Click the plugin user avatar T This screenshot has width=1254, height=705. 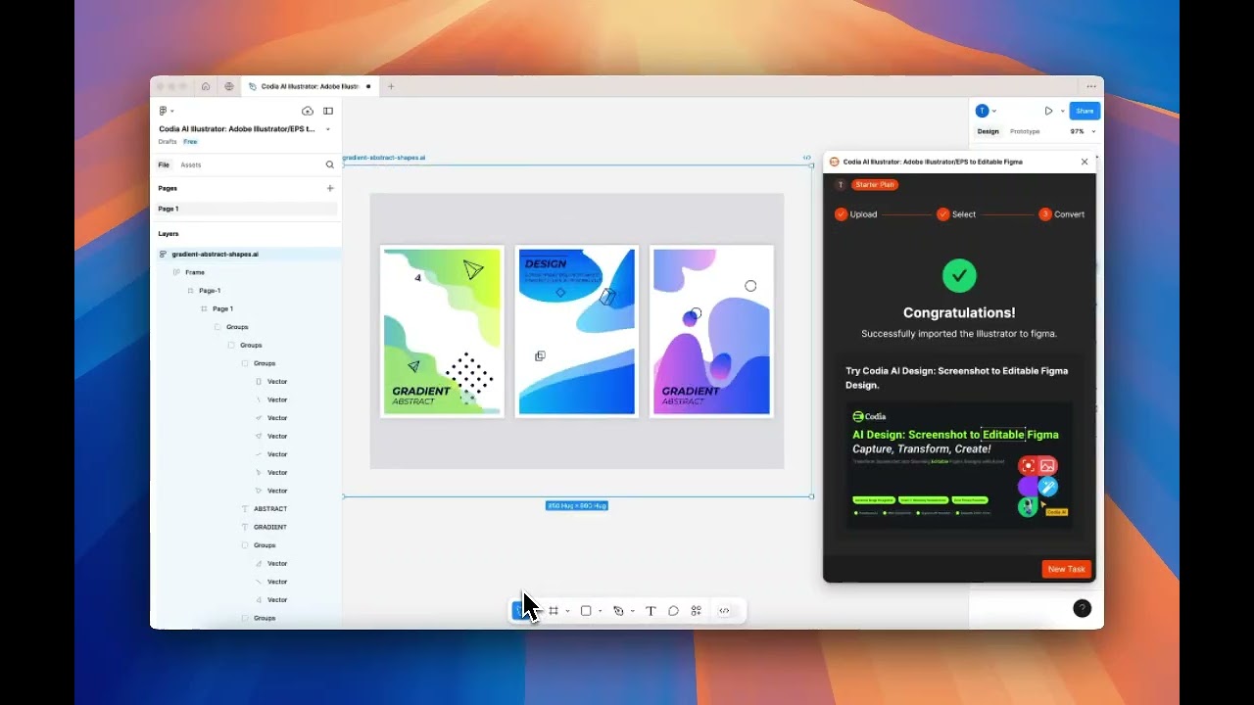point(841,184)
